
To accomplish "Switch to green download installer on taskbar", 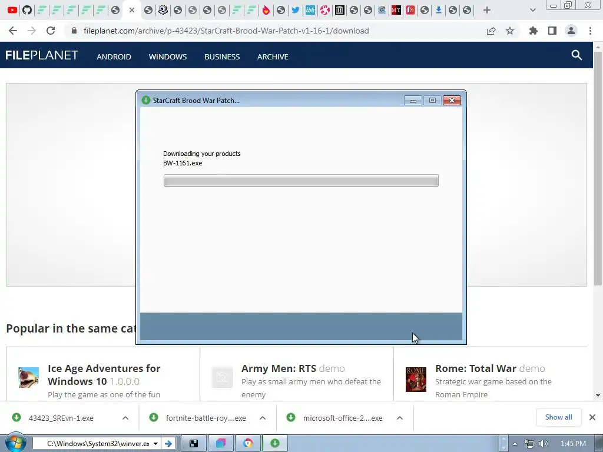I will (x=275, y=444).
